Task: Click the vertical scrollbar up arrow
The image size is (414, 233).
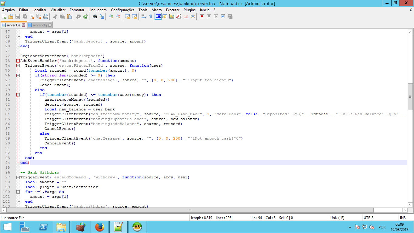Action: click(x=410, y=32)
